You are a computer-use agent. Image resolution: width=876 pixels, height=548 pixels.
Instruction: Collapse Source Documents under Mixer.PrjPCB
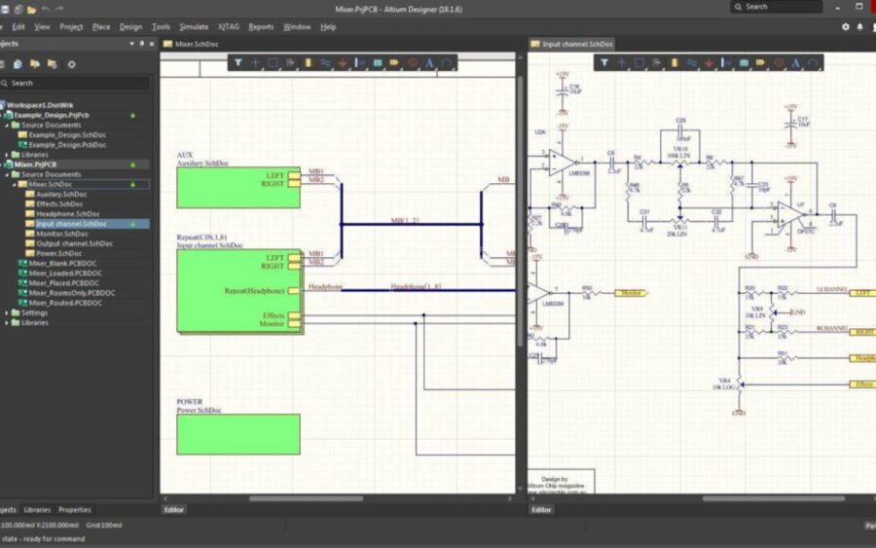7,175
